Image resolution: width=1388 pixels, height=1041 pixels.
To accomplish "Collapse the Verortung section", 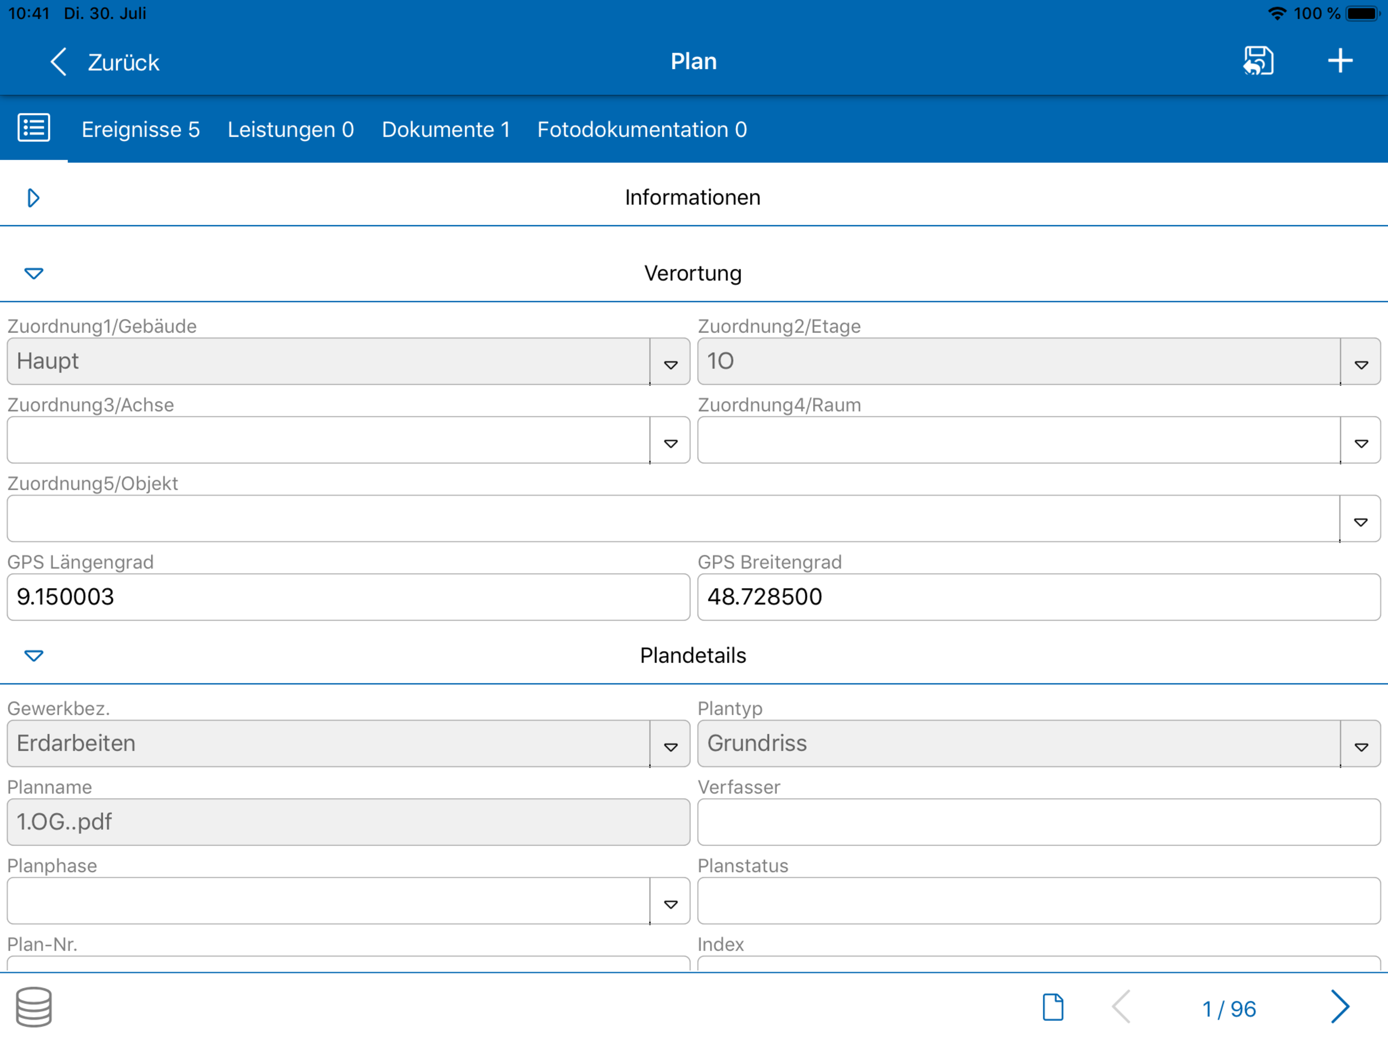I will coord(34,273).
